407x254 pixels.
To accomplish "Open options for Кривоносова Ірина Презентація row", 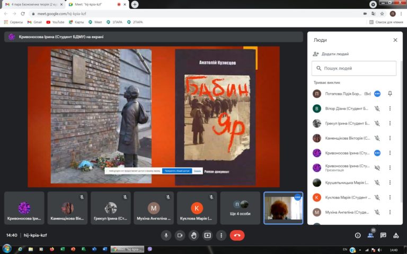I will 390,168.
